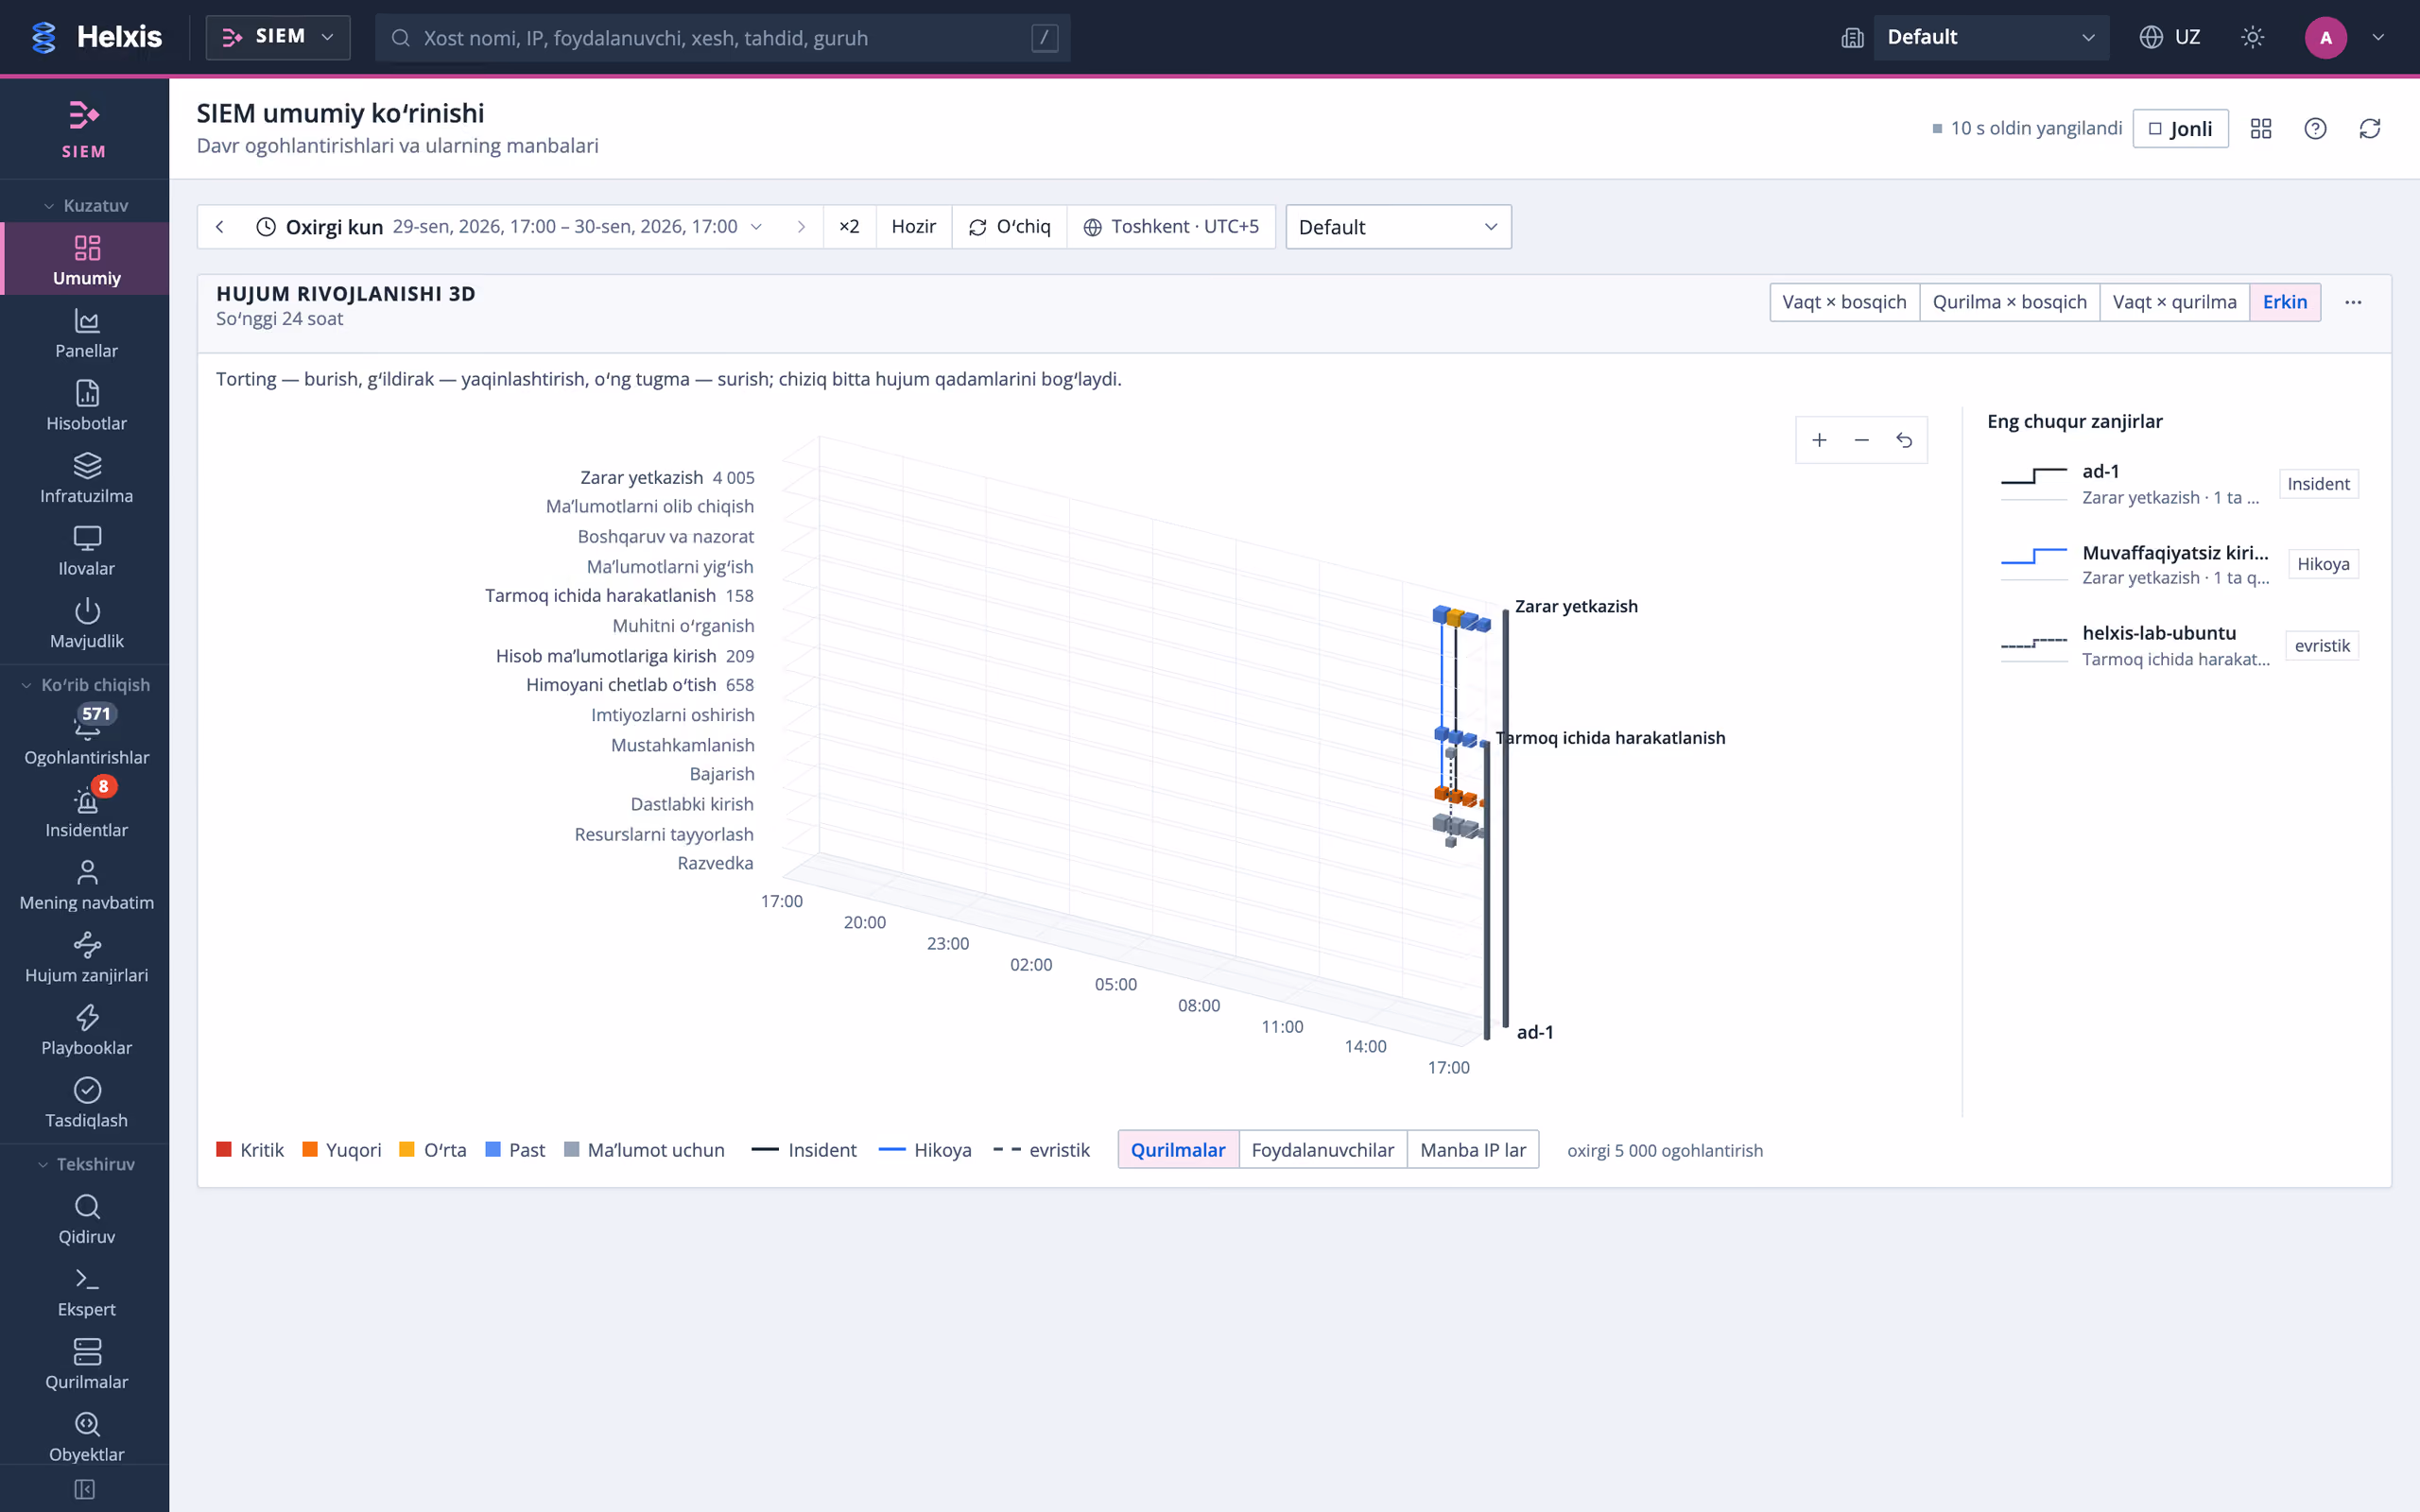Open Hisobotlar reports in sidebar
The width and height of the screenshot is (2420, 1512).
coord(86,406)
